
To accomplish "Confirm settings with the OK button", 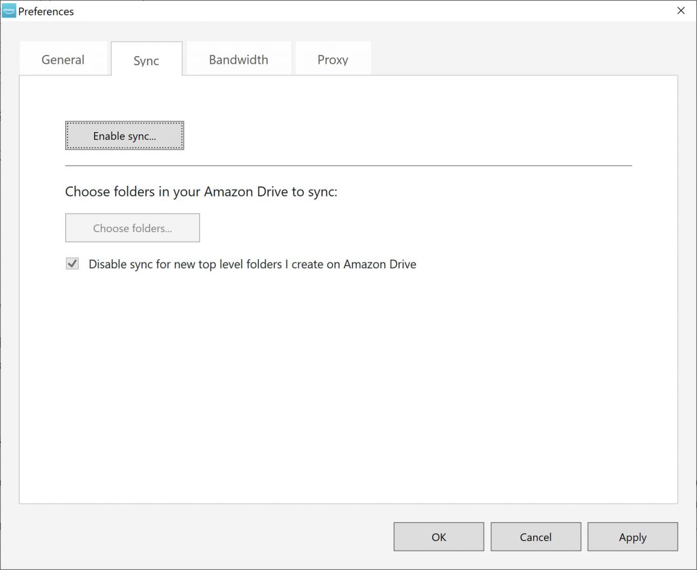I will pyautogui.click(x=439, y=537).
